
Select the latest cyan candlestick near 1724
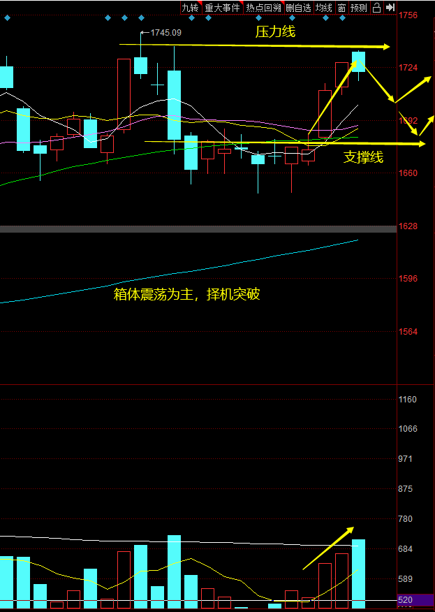(x=358, y=61)
